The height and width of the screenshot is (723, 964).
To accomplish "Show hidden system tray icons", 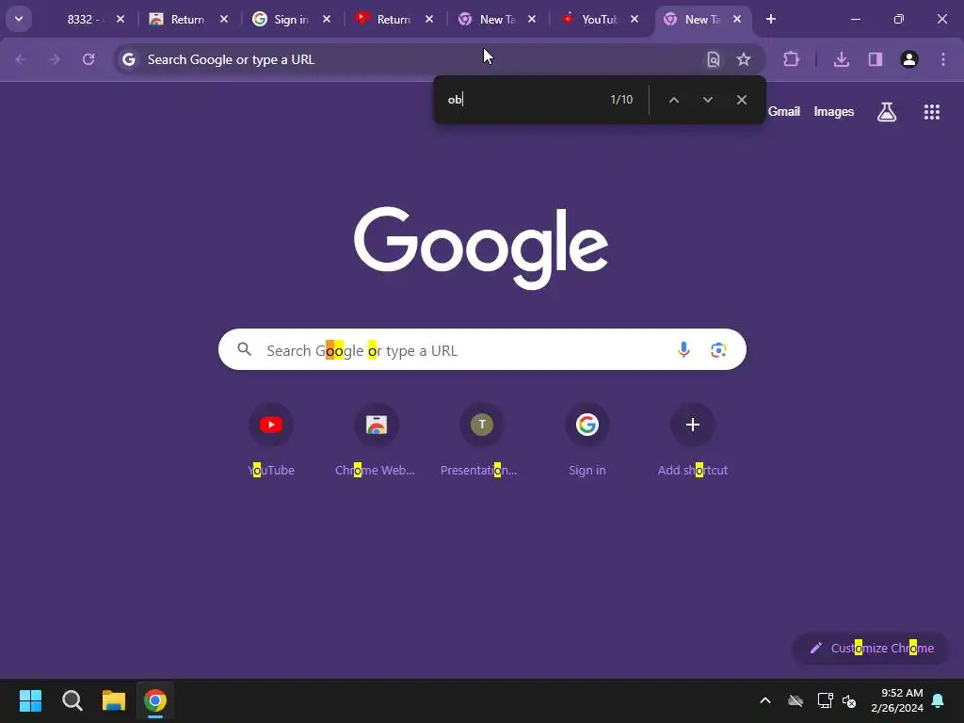I will tap(765, 700).
